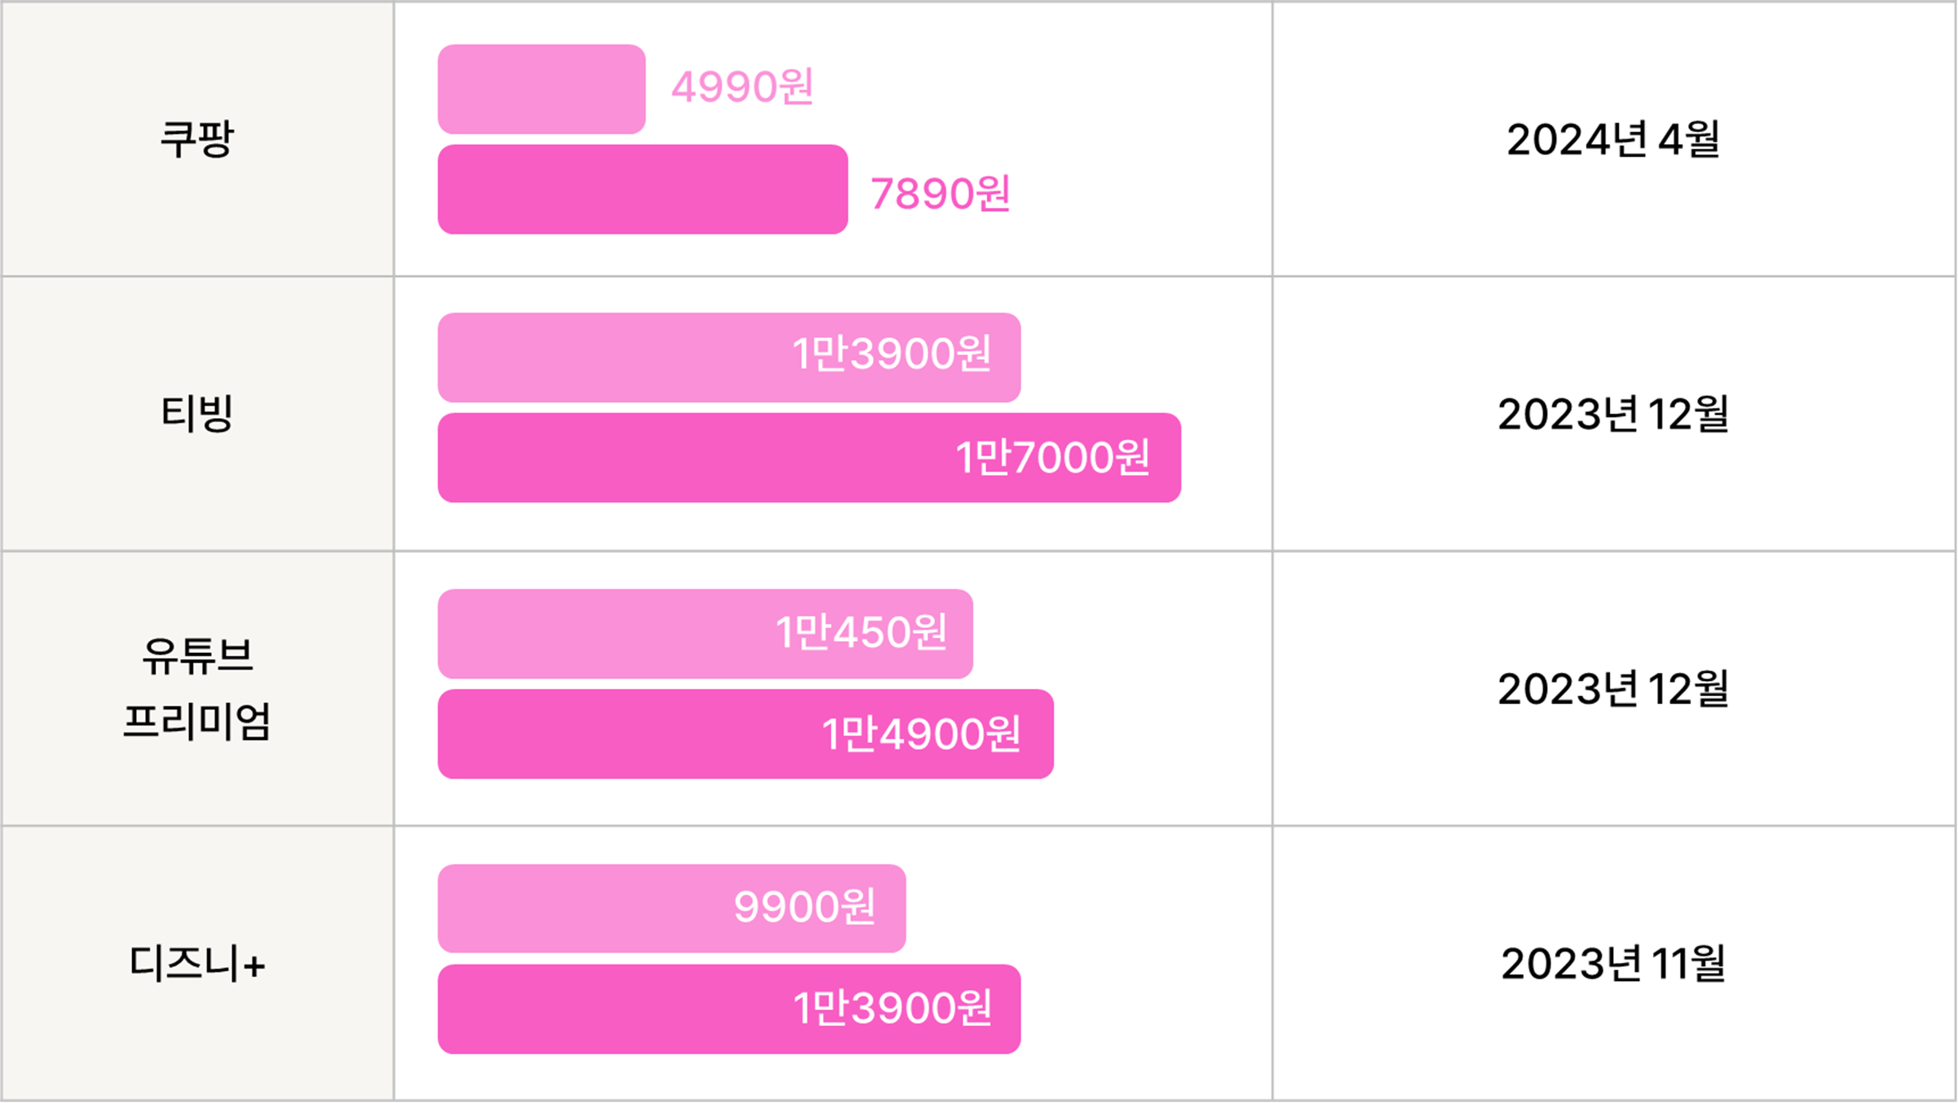This screenshot has width=1958, height=1103.
Task: Select the 티빙 row label
Action: click(197, 413)
